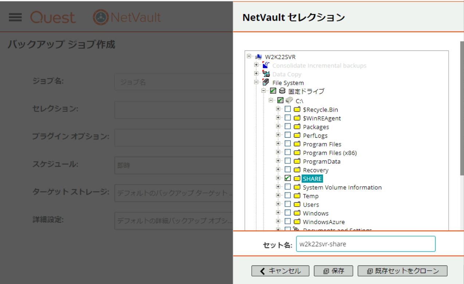Expand the Data Copy node
Screen dimensions: 464x284
pos(256,74)
